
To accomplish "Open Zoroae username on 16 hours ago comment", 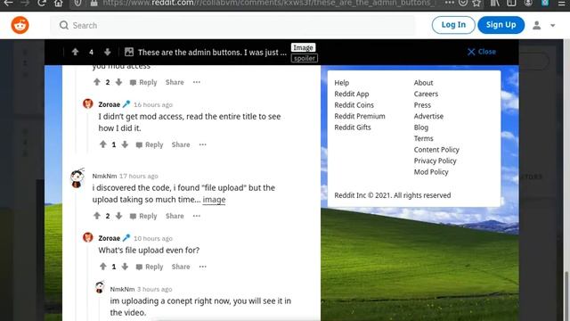I will tap(109, 104).
